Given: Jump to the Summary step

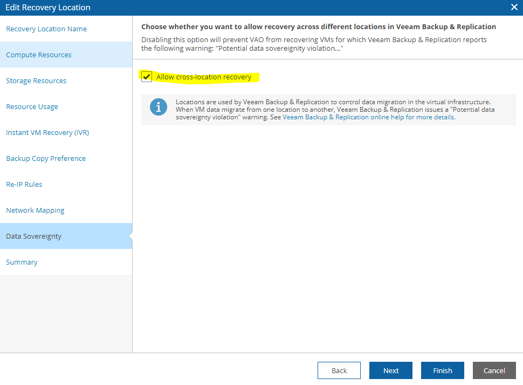Looking at the screenshot, I should tap(66, 262).
